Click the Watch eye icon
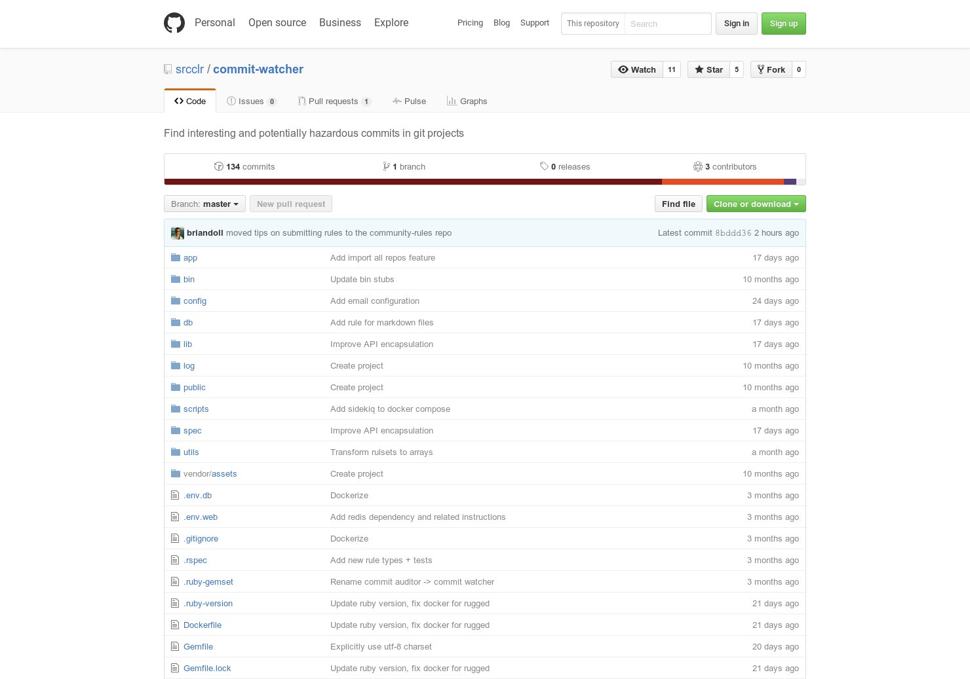The width and height of the screenshot is (970, 679). (623, 69)
